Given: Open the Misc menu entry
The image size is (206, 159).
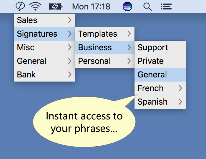Looking at the screenshot, I should (x=44, y=48).
